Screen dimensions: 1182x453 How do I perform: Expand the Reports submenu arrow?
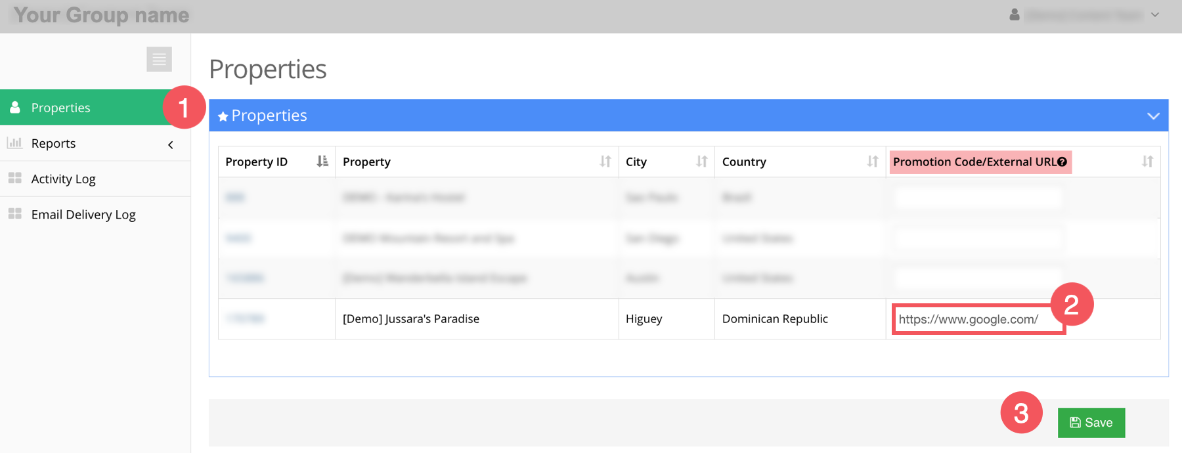(171, 144)
